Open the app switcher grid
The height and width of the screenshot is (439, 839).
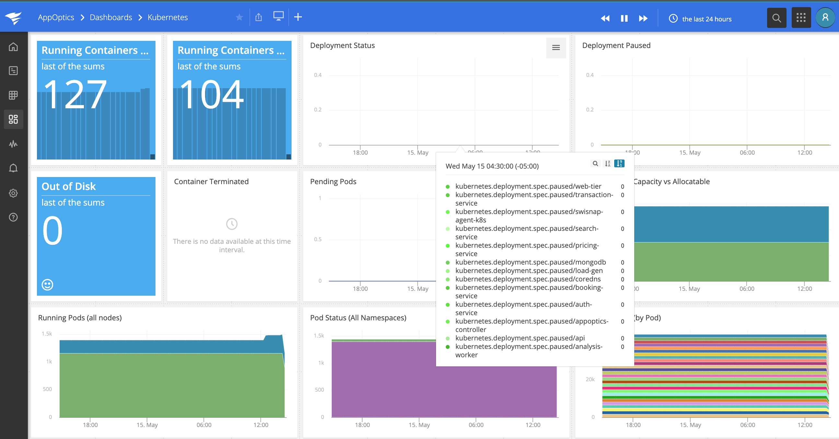pyautogui.click(x=801, y=18)
